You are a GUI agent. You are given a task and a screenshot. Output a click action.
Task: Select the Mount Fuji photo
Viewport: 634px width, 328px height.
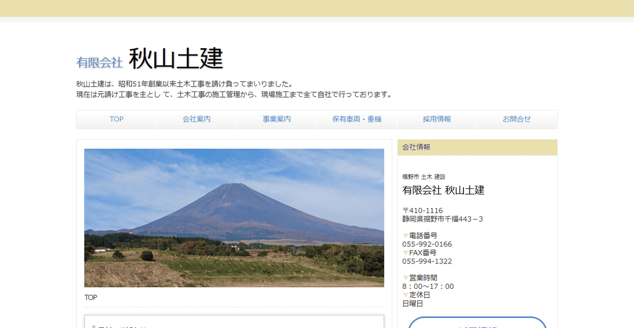tap(234, 217)
